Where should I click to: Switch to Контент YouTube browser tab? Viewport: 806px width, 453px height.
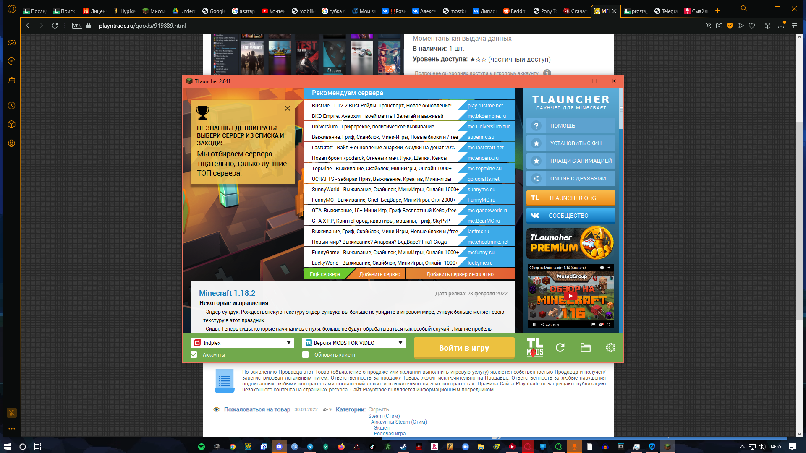273,11
